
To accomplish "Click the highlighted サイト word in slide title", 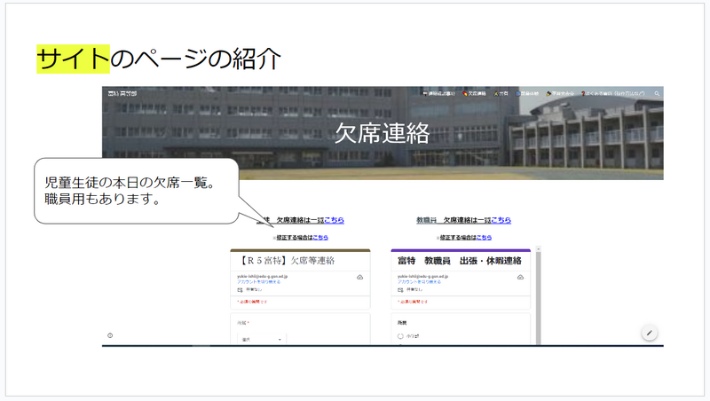I will (x=73, y=59).
